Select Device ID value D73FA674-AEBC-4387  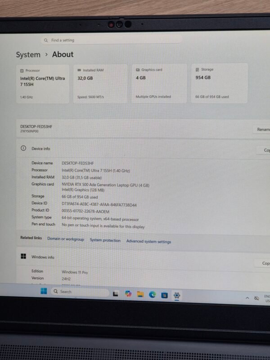[x=99, y=205]
